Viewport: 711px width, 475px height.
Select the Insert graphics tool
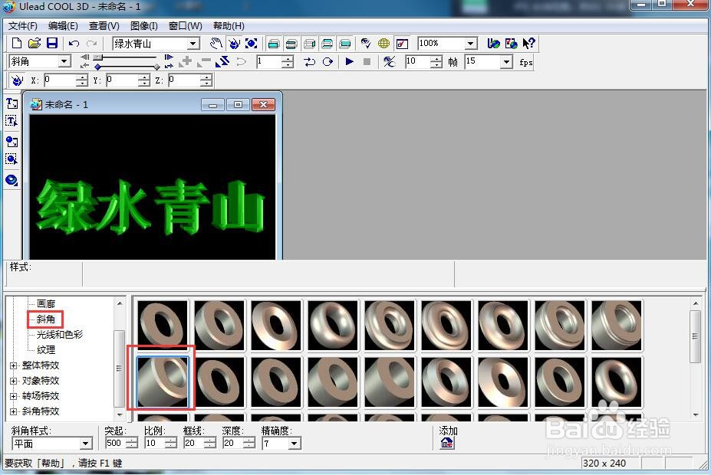coord(12,142)
